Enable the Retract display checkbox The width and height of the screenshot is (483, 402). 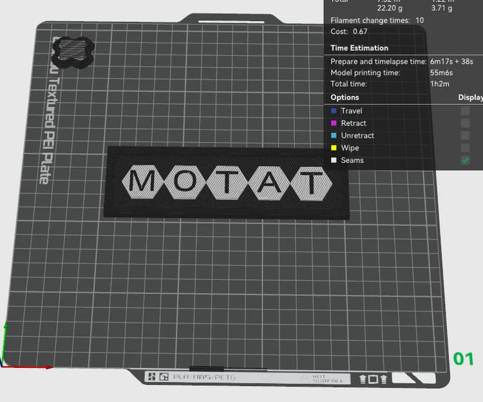465,123
